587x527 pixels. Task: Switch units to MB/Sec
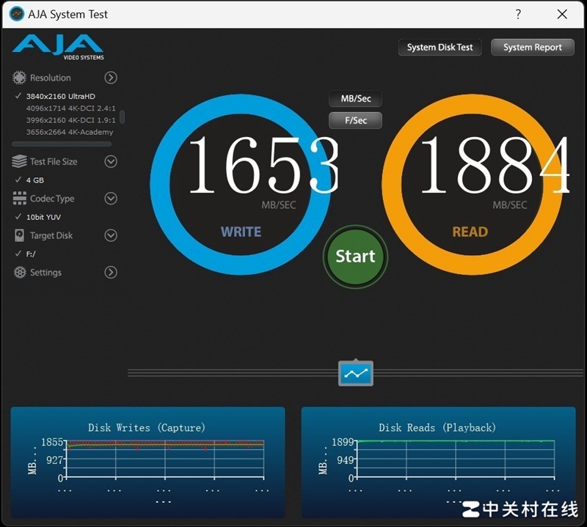click(355, 99)
